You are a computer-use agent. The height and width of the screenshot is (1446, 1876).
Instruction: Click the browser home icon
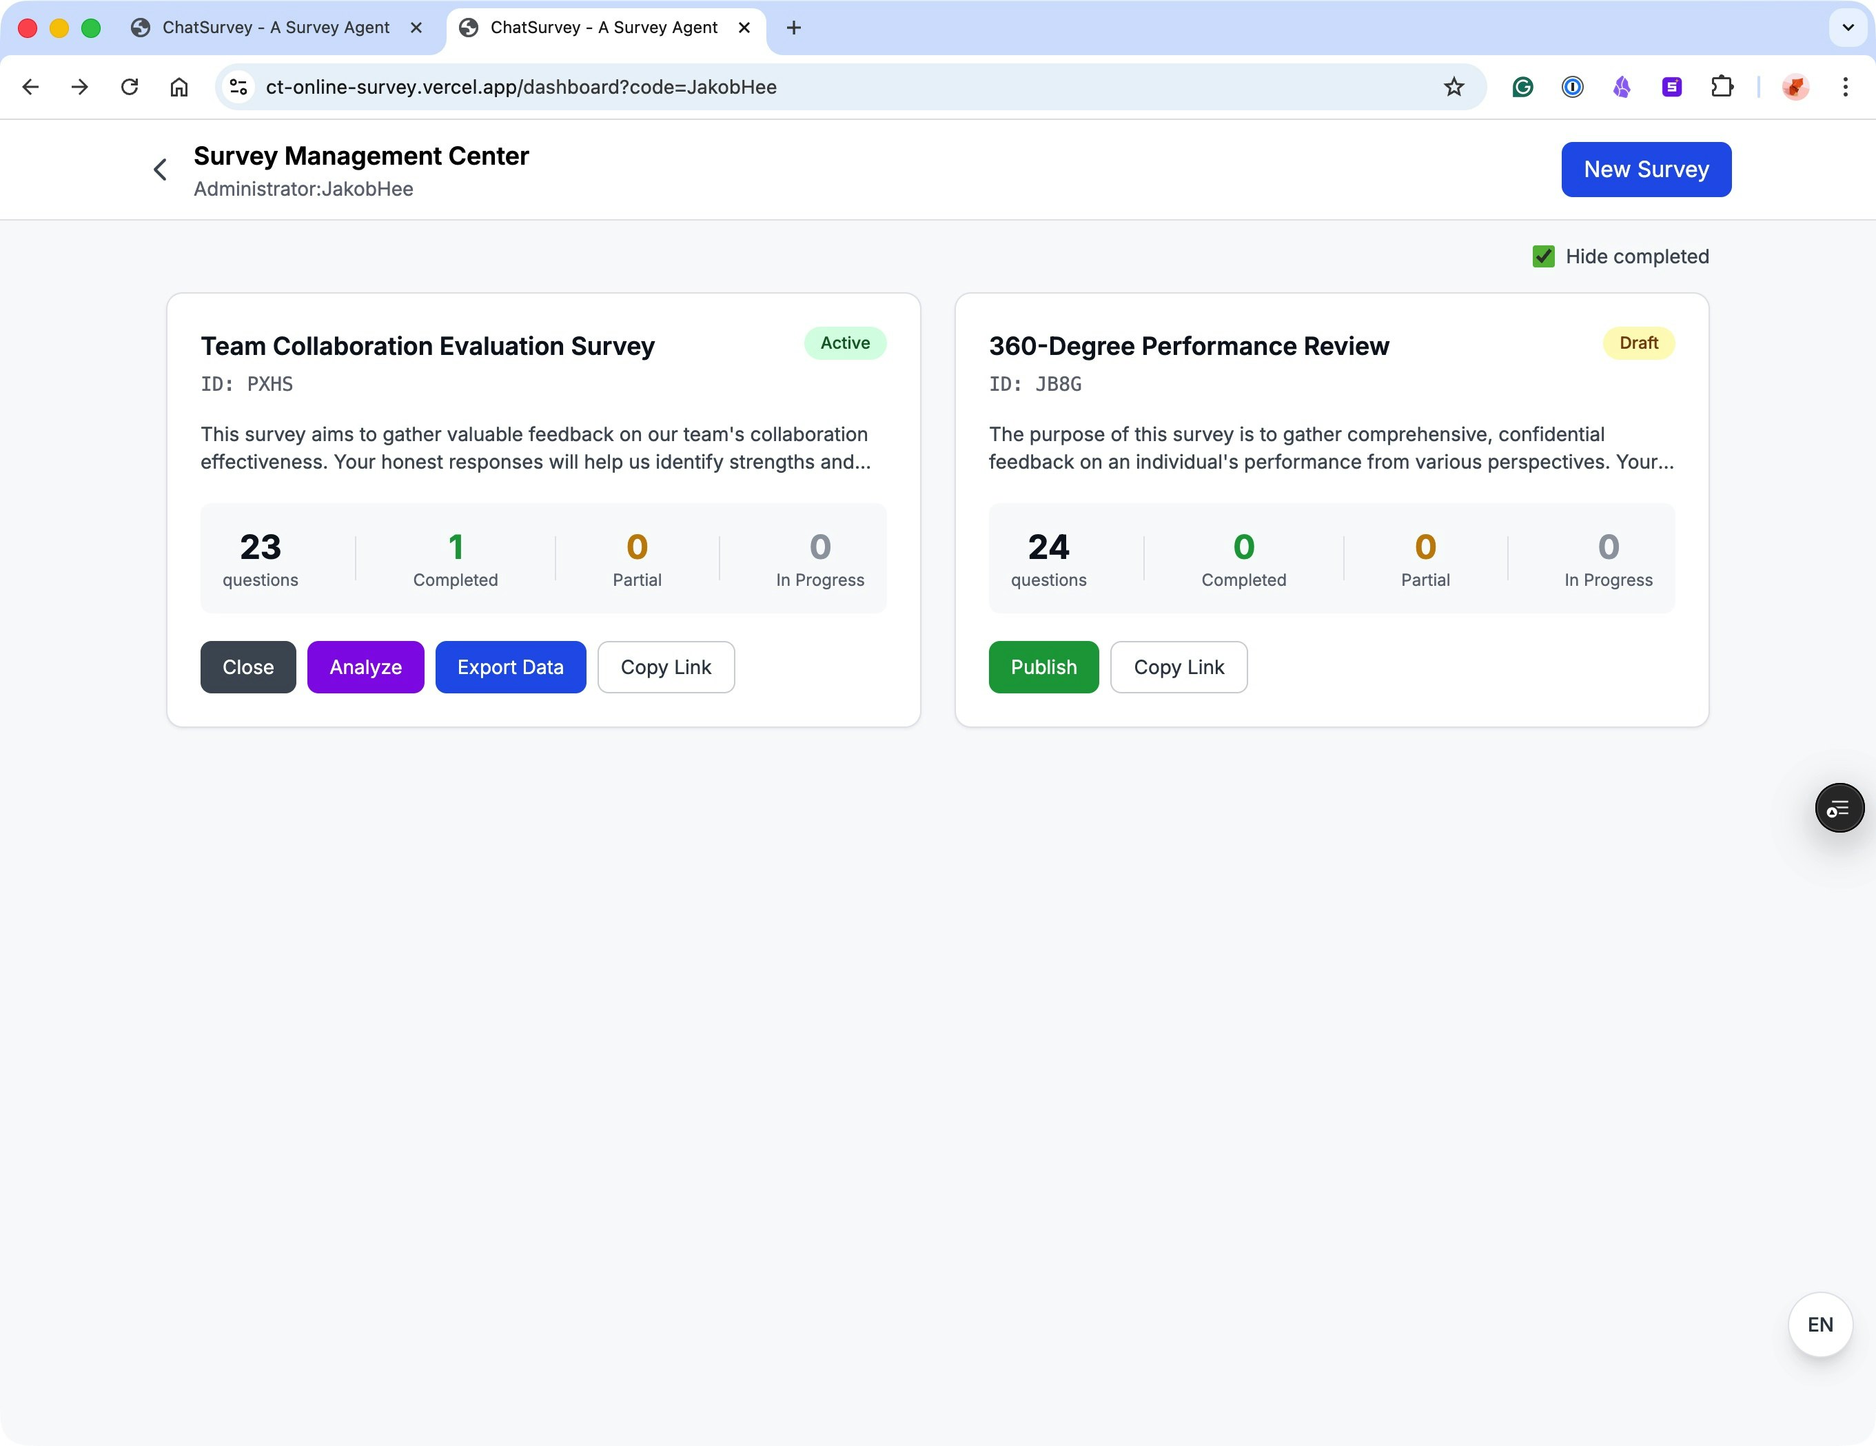(x=179, y=87)
